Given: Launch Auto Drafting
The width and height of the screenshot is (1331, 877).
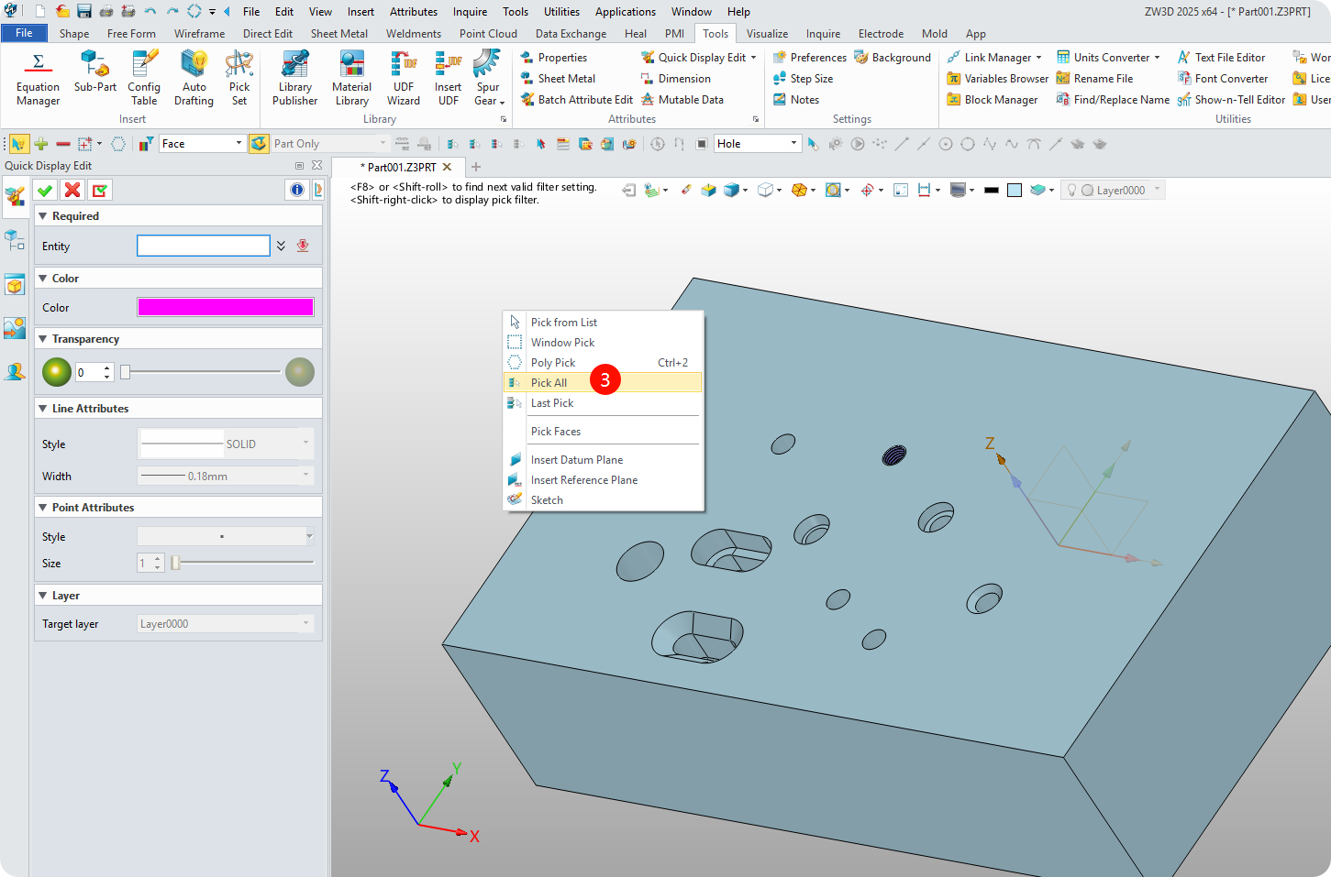Looking at the screenshot, I should coord(194,78).
